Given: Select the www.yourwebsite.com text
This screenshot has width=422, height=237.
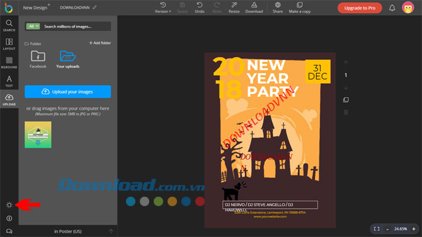Looking at the screenshot, I should pyautogui.click(x=270, y=217).
